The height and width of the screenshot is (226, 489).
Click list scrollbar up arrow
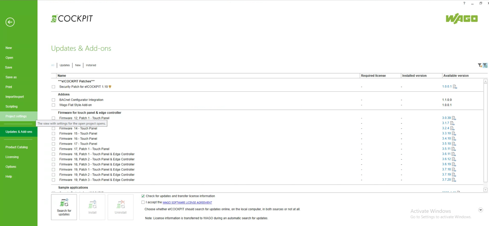[x=485, y=81]
